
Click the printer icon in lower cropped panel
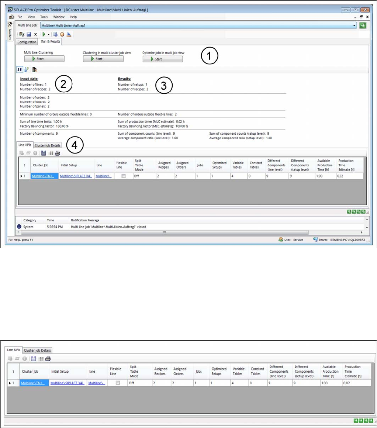coord(48,359)
